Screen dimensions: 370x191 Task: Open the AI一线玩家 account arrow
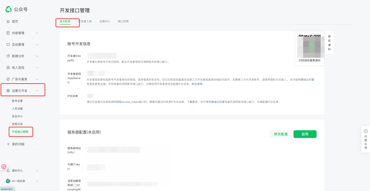point(37,181)
